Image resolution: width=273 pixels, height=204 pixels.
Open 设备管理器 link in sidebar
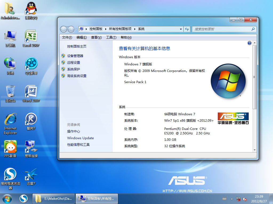coord(75,56)
